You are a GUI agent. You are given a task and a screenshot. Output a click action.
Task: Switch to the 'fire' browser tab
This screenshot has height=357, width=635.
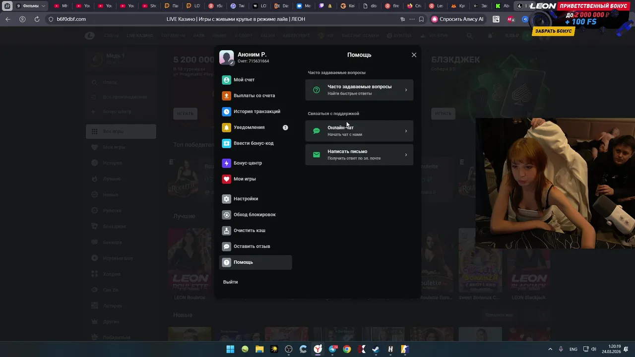coord(392,6)
